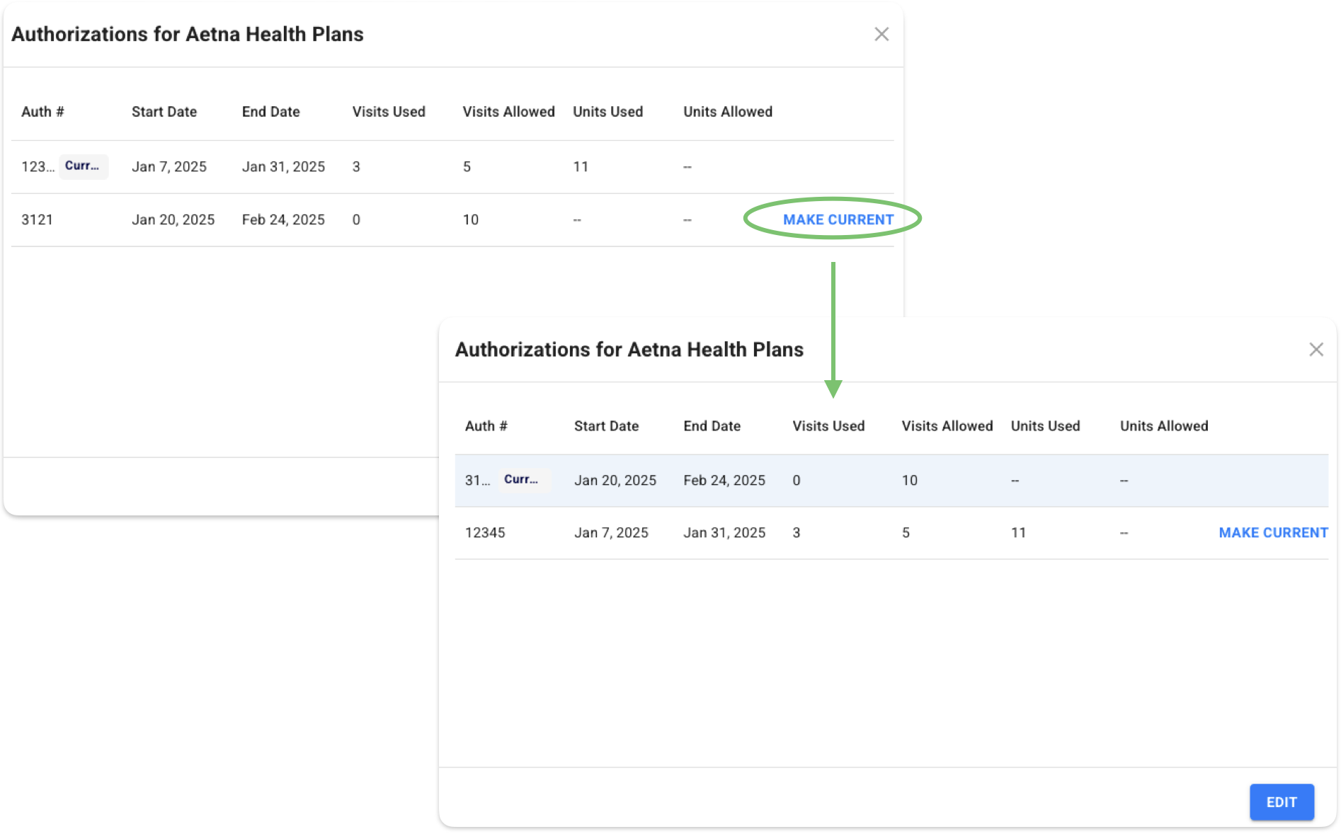Click End Date header in back dialog
Viewport: 1341px width, 834px height.
click(270, 112)
